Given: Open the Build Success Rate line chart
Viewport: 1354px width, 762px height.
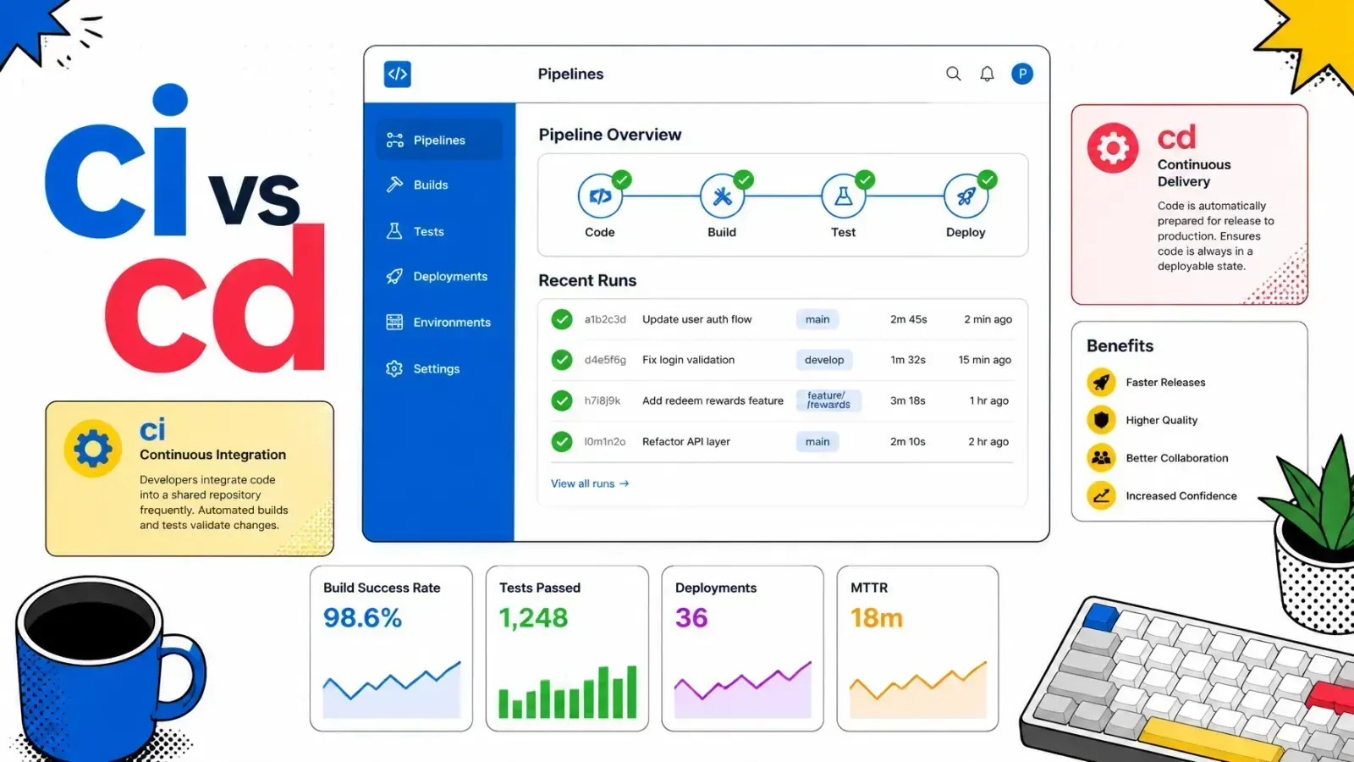Looking at the screenshot, I should pyautogui.click(x=392, y=689).
